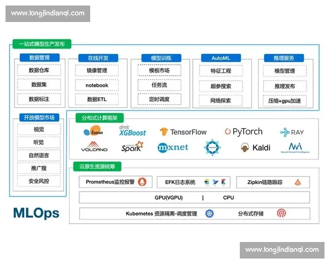
Task: Click the www.longjindianqi.com watermark at top
Action: click(x=48, y=14)
